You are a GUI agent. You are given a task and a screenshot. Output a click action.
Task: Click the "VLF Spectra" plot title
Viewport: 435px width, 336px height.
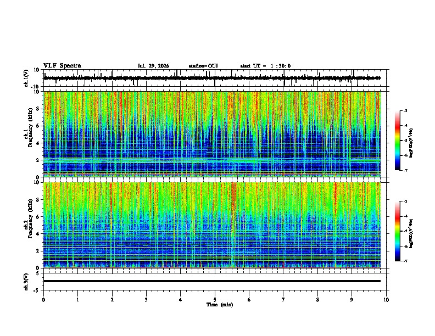point(62,66)
